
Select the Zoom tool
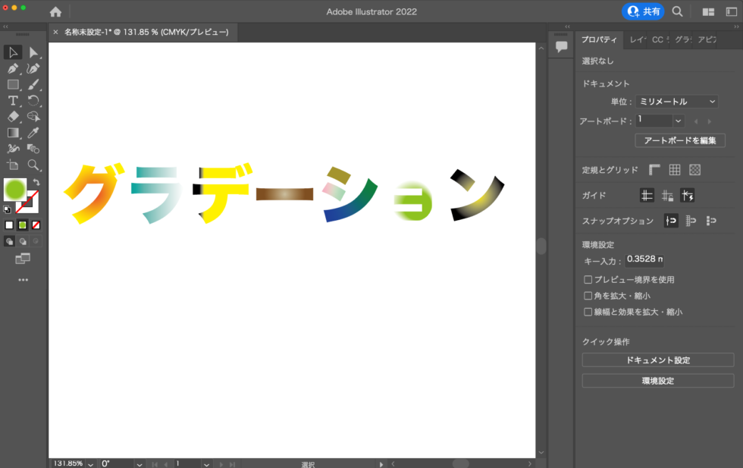[x=34, y=165]
